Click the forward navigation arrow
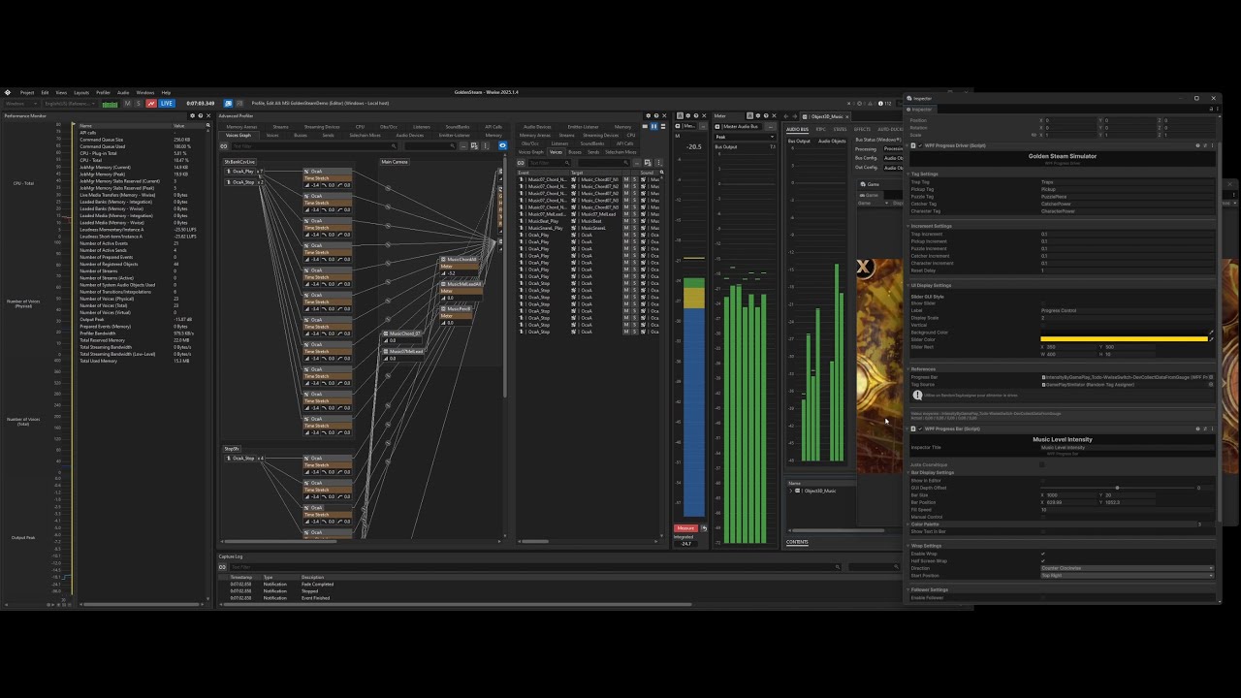Screen dimensions: 1241x698 pos(795,115)
